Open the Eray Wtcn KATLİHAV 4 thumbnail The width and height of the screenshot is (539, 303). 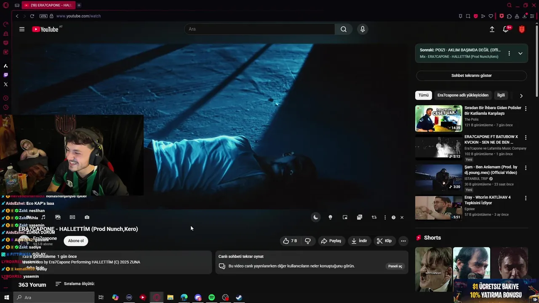438,208
